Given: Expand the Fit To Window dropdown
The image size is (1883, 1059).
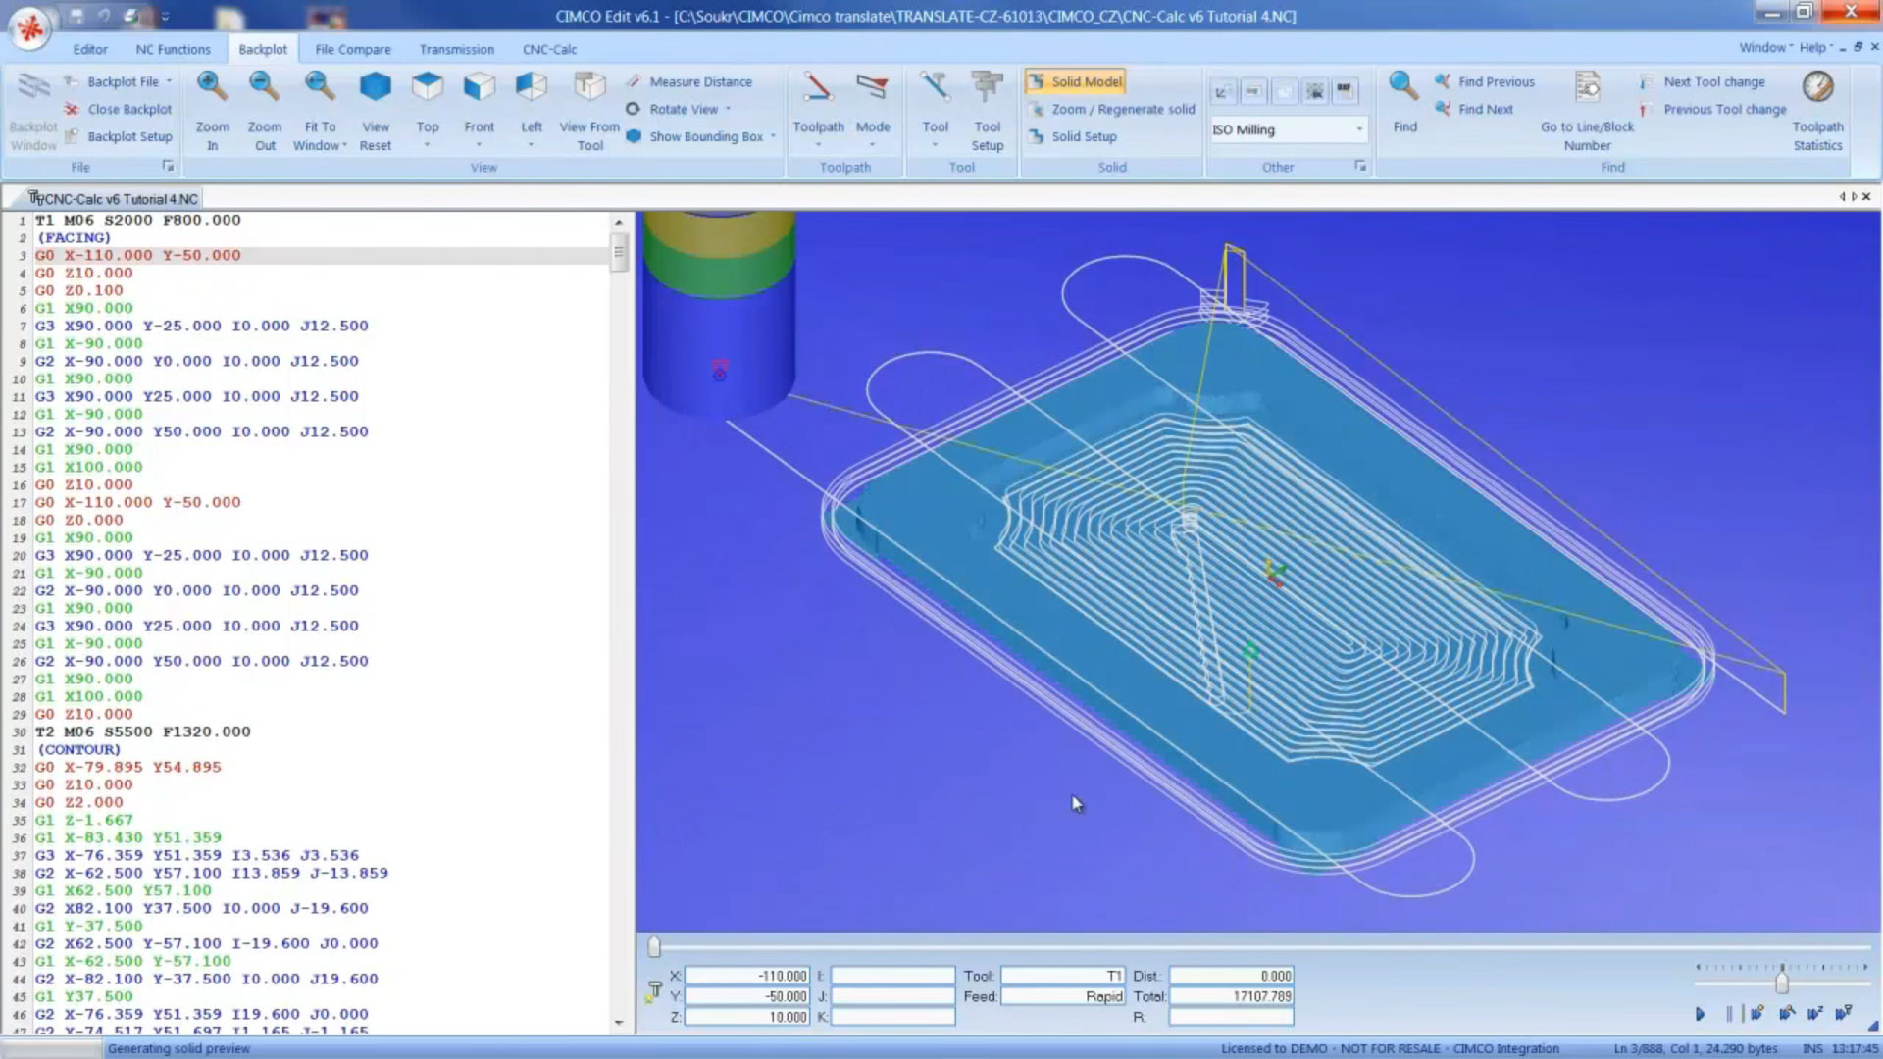Looking at the screenshot, I should point(344,146).
